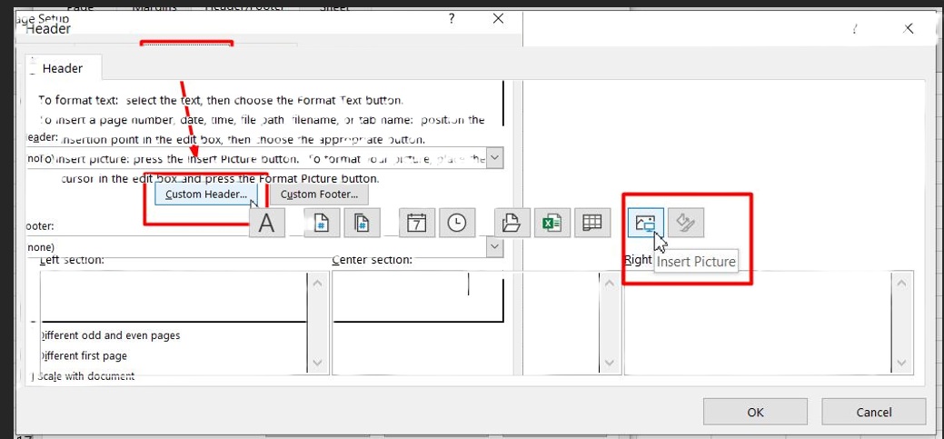
Task: Open the Custom Footer dialog
Action: [319, 195]
